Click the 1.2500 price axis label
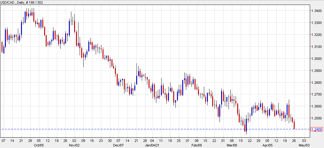This screenshot has width=324, height=148. (x=317, y=118)
